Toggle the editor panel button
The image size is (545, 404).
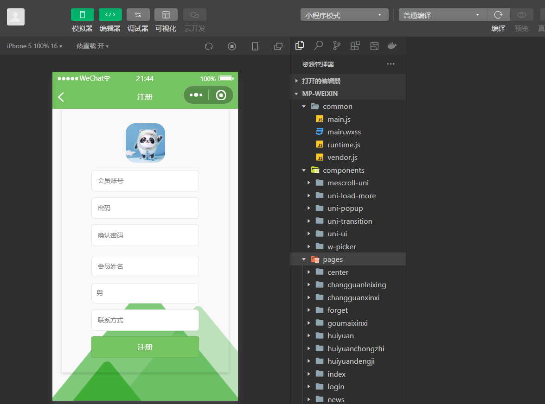(x=110, y=15)
